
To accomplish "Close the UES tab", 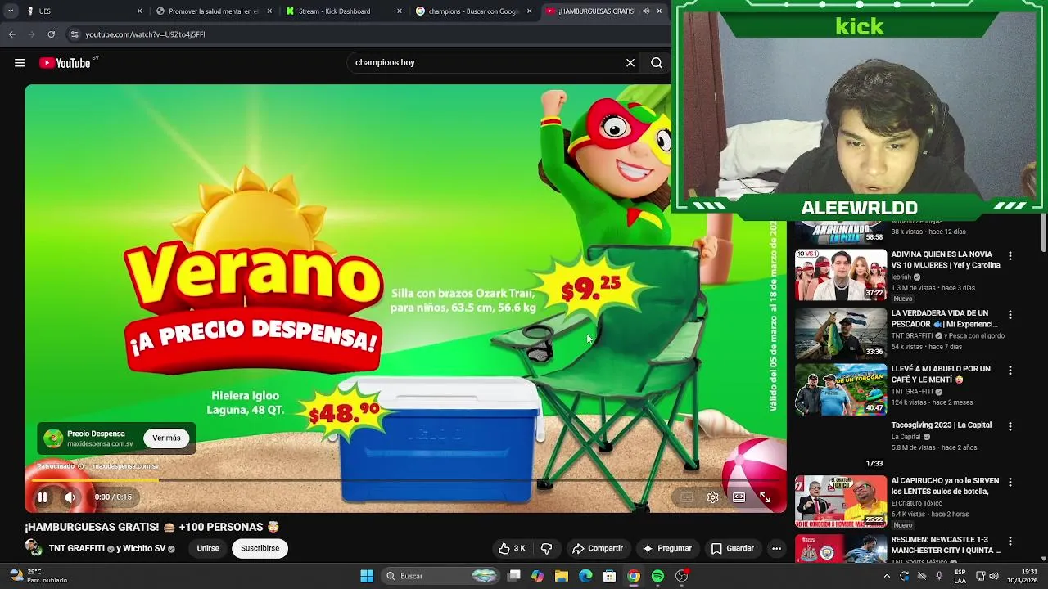I will point(140,11).
